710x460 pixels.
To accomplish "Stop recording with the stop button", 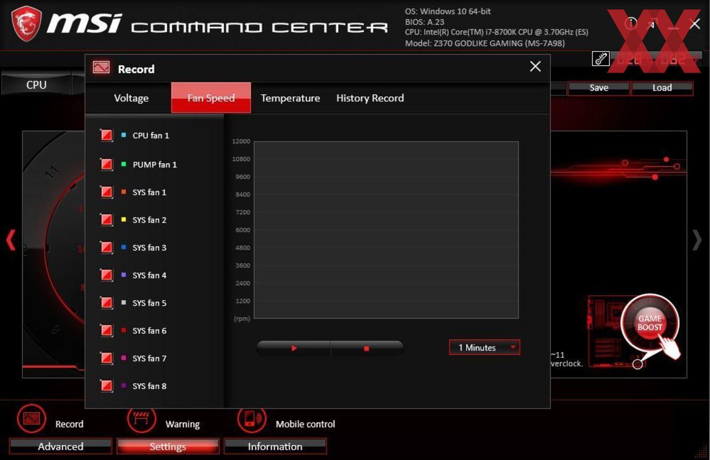I will click(x=366, y=348).
